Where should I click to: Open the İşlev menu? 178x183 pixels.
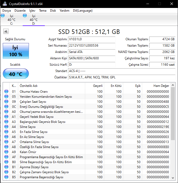click(x=32, y=11)
